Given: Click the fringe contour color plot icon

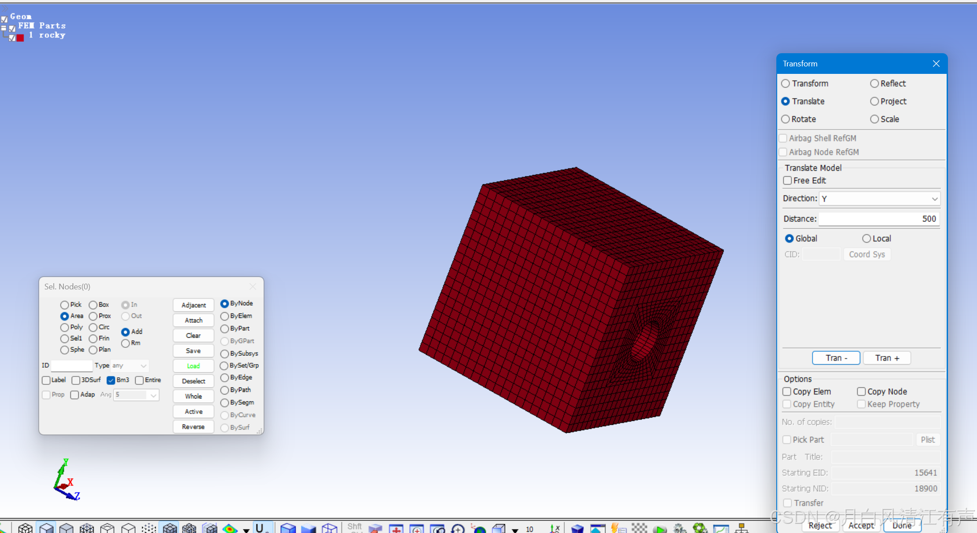Looking at the screenshot, I should (230, 528).
